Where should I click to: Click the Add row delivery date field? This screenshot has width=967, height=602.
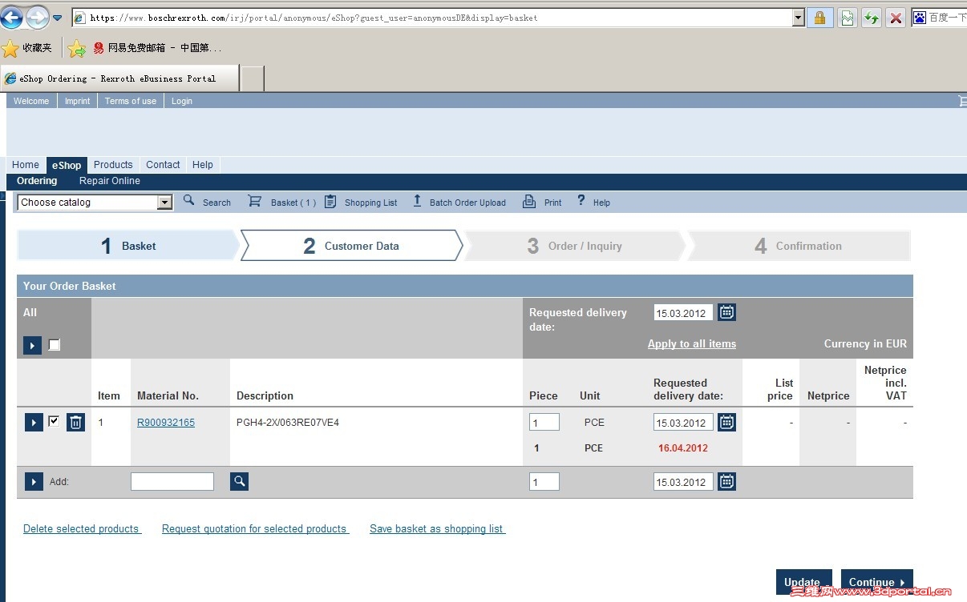(683, 482)
